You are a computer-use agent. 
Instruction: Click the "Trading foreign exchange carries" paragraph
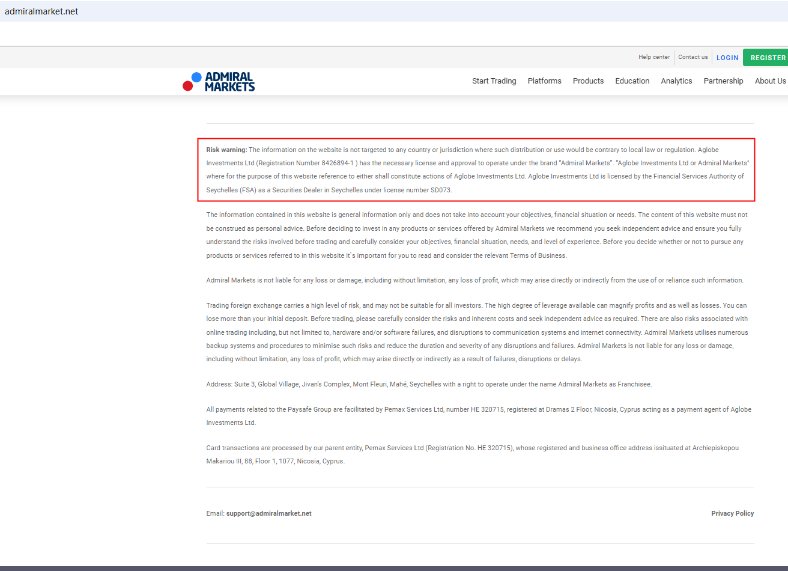477,332
